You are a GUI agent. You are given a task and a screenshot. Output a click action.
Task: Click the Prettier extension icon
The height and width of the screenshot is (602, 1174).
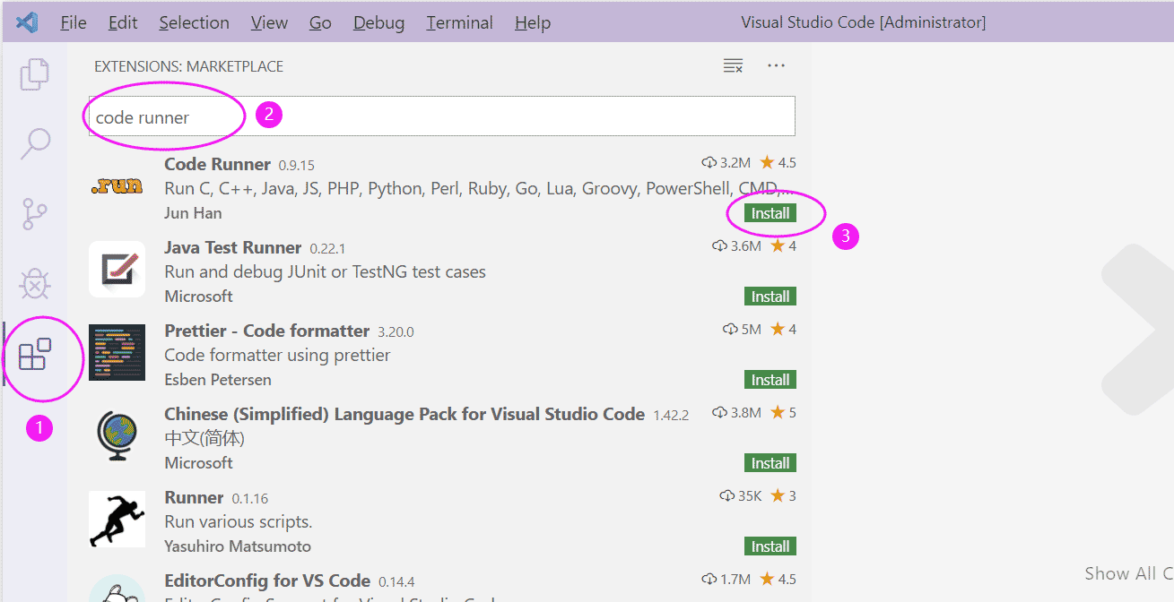coord(117,353)
